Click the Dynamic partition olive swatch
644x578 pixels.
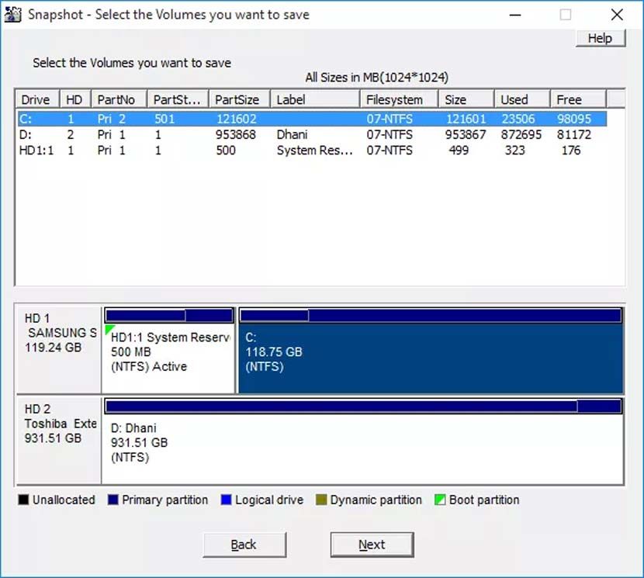point(321,500)
